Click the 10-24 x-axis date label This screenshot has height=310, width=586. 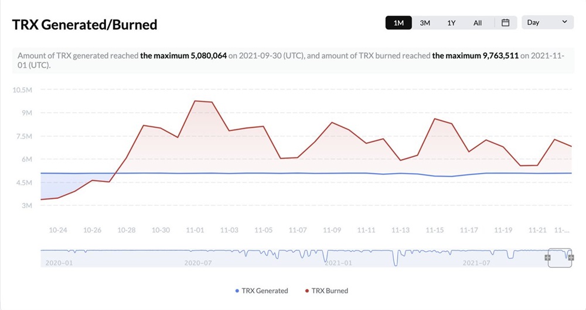point(57,230)
